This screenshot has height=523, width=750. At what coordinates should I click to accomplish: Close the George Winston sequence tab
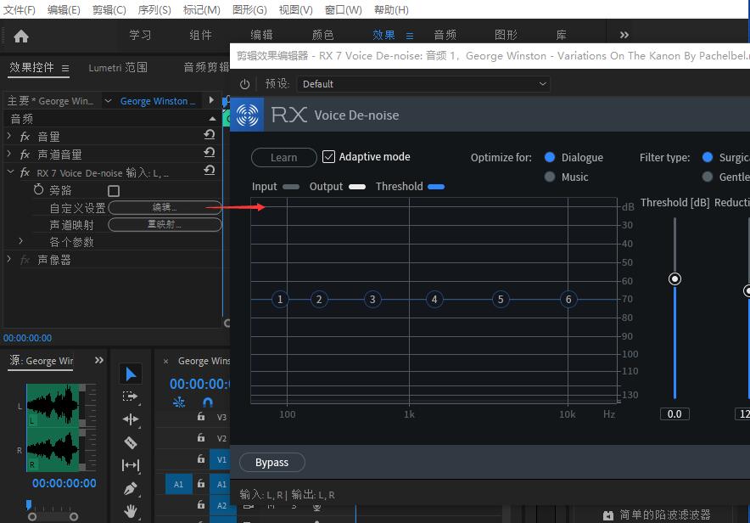(166, 362)
